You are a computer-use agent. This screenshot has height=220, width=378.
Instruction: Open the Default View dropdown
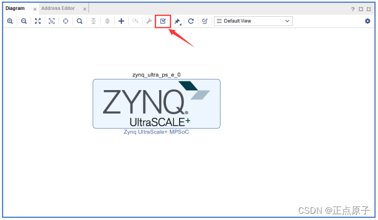point(254,21)
